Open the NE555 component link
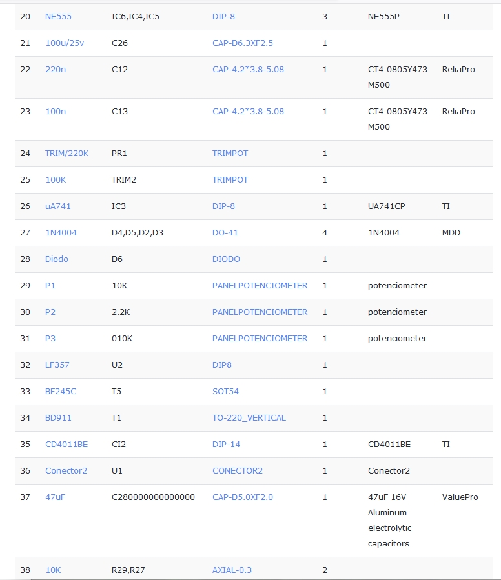The width and height of the screenshot is (501, 580). click(x=58, y=16)
